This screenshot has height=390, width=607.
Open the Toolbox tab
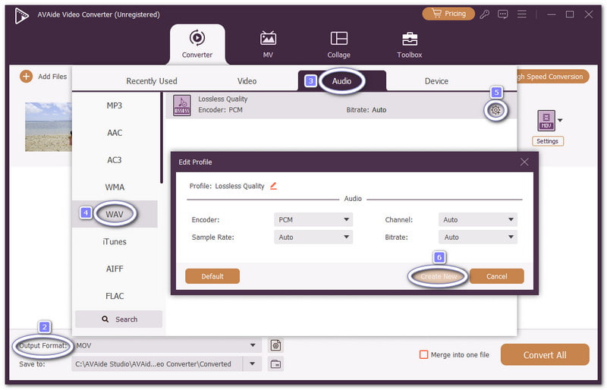(x=409, y=44)
